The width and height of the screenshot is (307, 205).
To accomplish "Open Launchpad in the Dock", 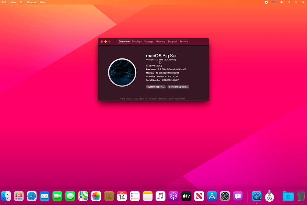I will tap(19, 196).
